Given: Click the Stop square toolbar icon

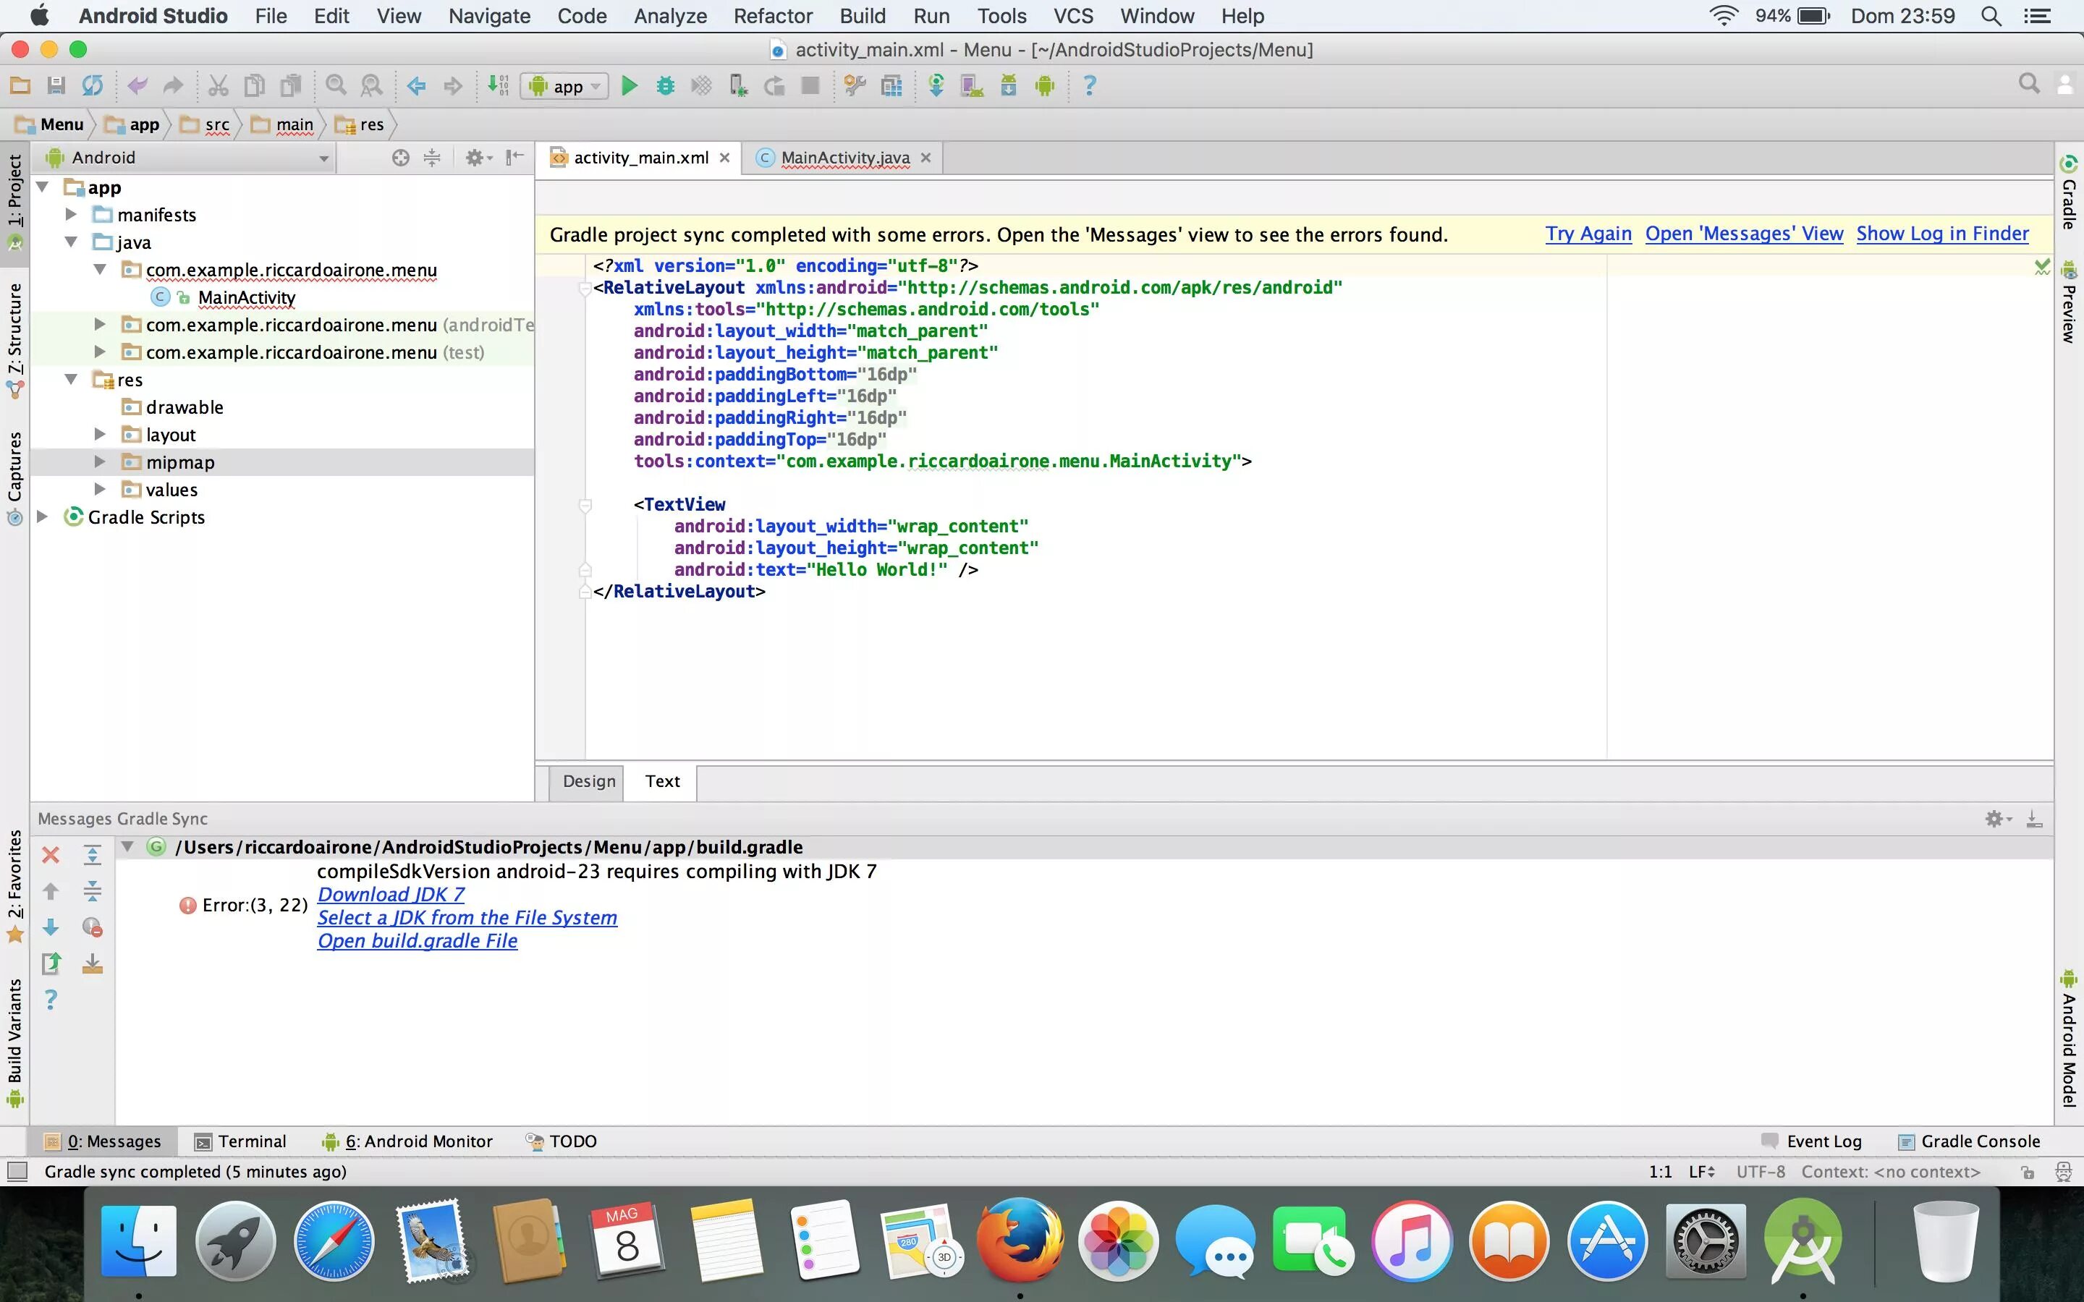Looking at the screenshot, I should click(810, 85).
